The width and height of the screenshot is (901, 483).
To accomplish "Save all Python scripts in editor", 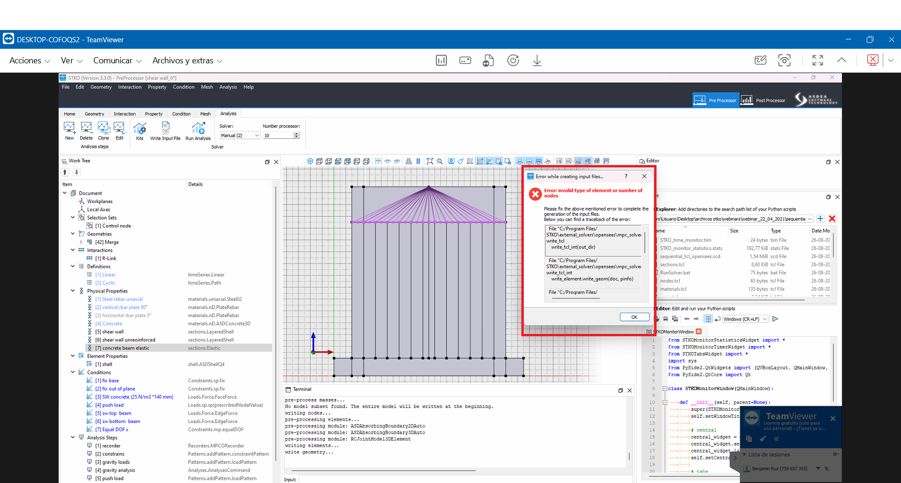I will coord(675,319).
